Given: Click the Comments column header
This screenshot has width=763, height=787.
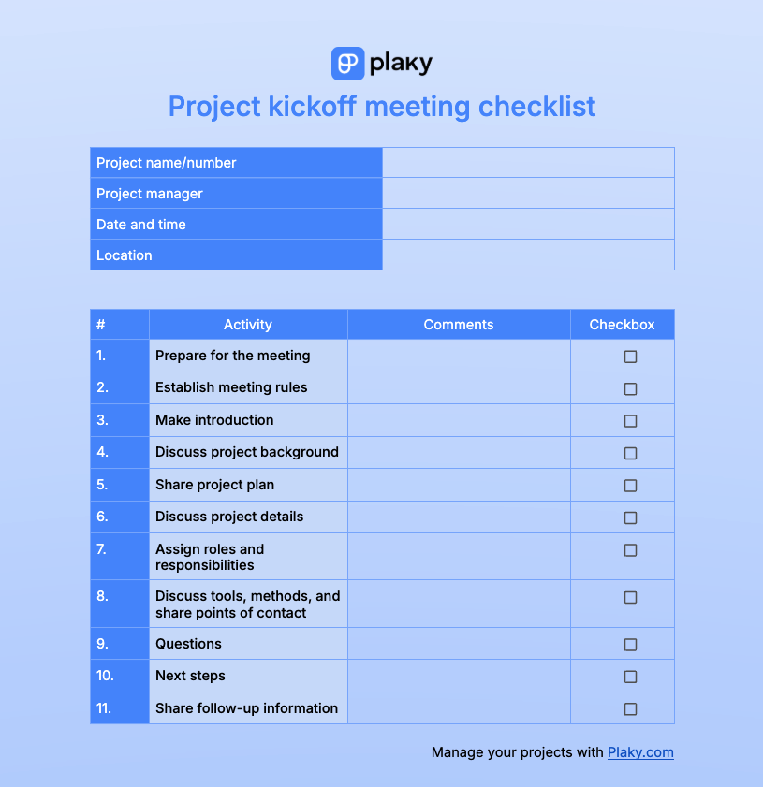Looking at the screenshot, I should (459, 325).
